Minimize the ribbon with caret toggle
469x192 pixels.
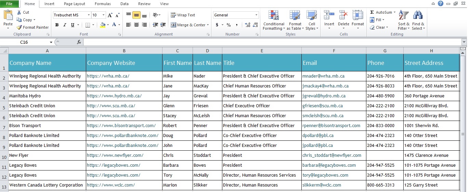(x=433, y=4)
